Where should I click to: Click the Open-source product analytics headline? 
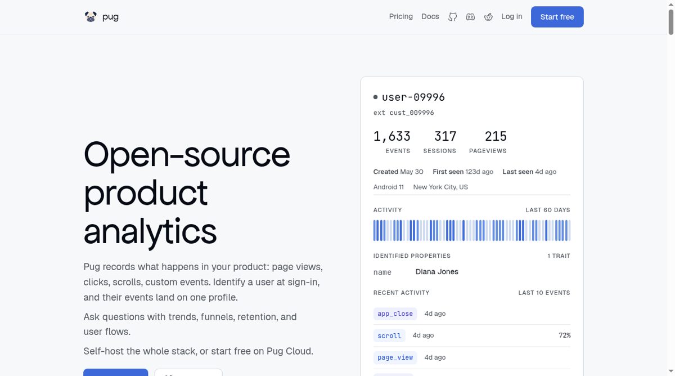[x=187, y=193]
